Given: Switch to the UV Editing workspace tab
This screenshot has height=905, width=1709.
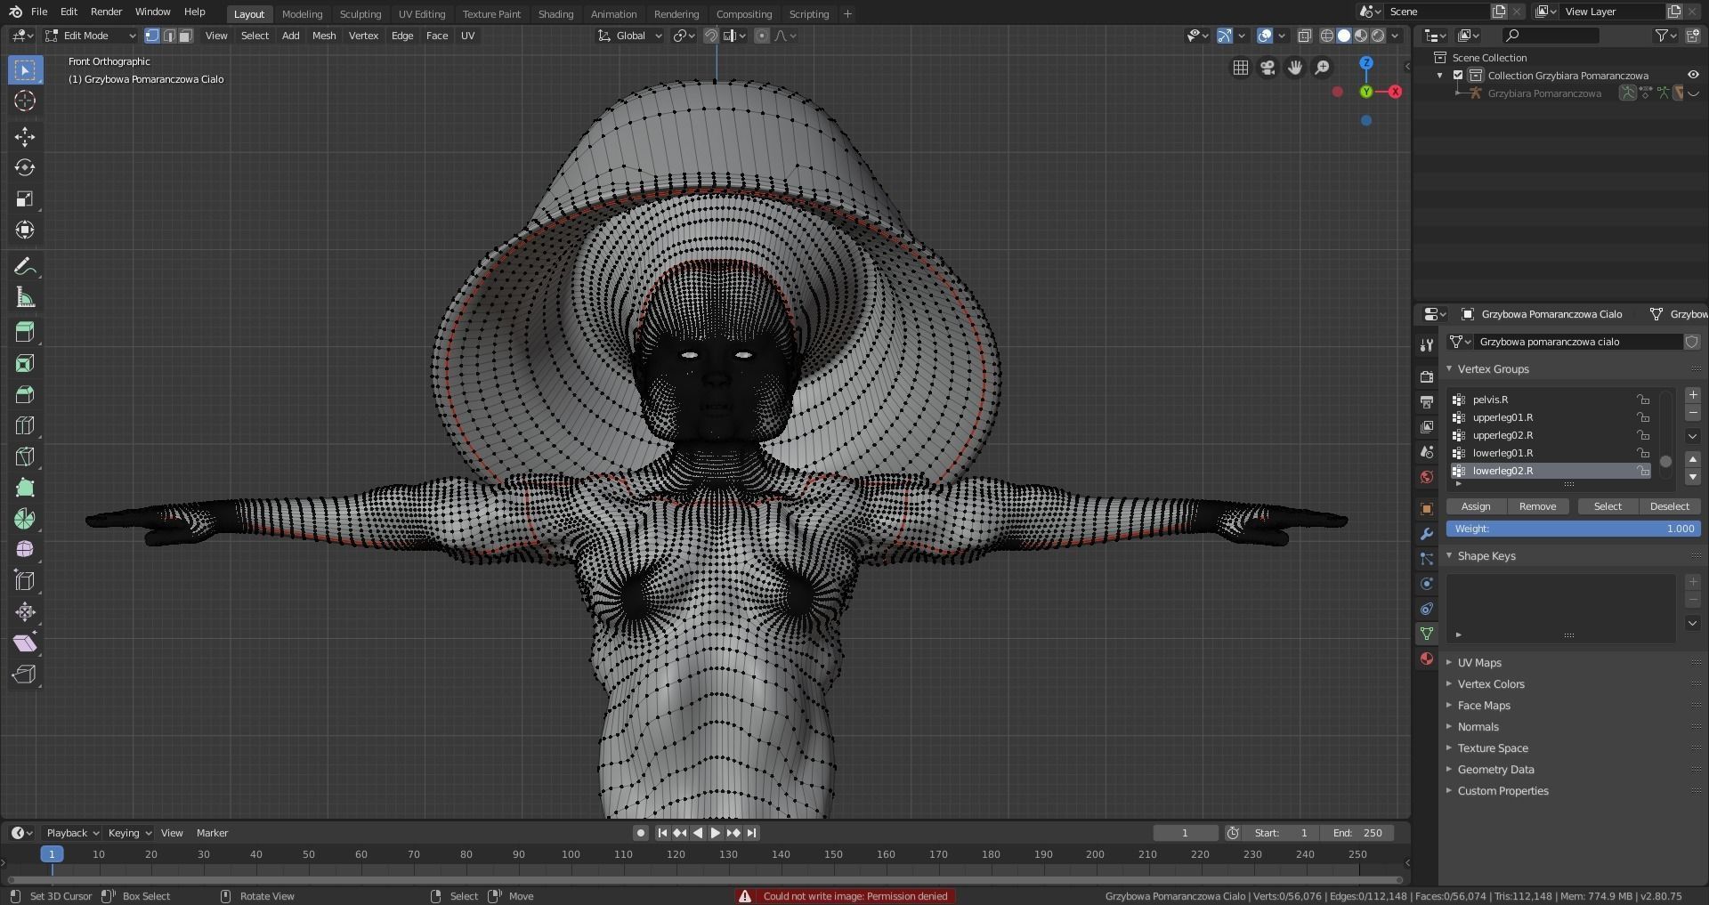Looking at the screenshot, I should [422, 14].
